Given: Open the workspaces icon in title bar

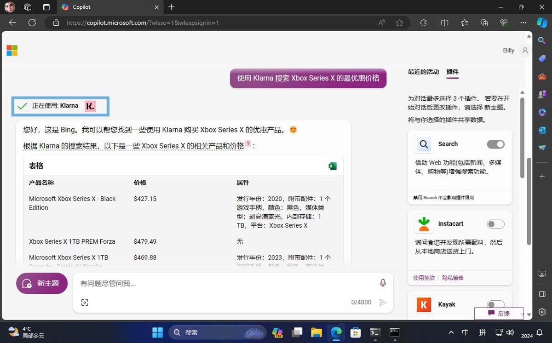Looking at the screenshot, I should click(x=28, y=7).
